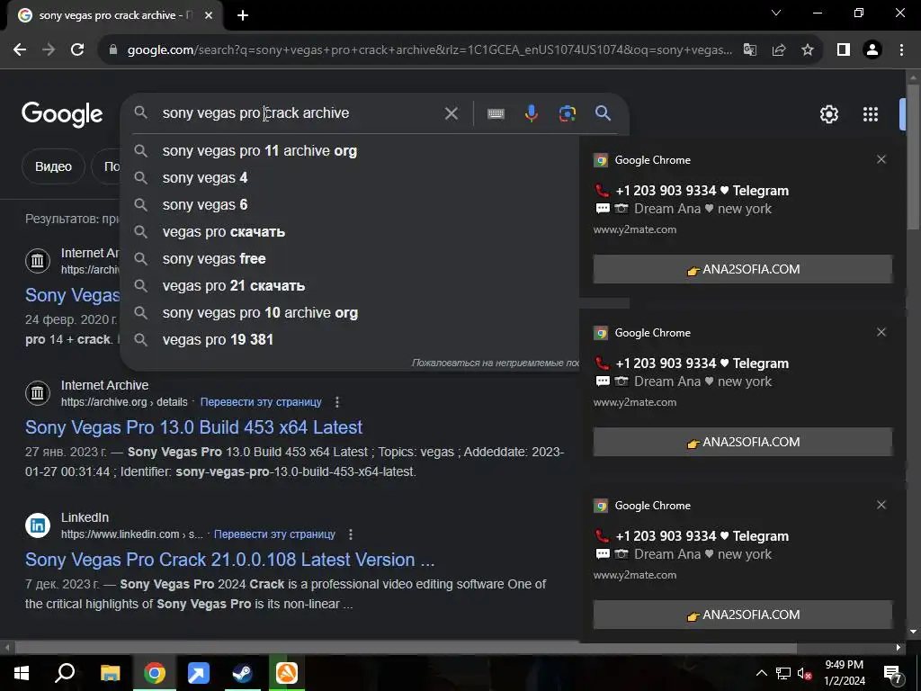
Task: Close the sony vegas pro crack archive tab
Action: point(209,16)
